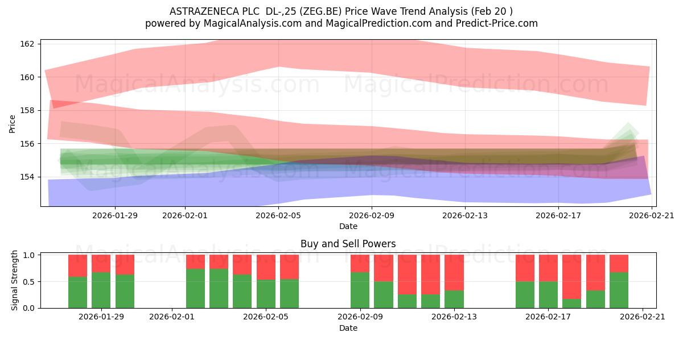The width and height of the screenshot is (683, 341).
Task: Click the 'powered by MagicalAnalysis.com' subtitle line
Action: point(341,23)
